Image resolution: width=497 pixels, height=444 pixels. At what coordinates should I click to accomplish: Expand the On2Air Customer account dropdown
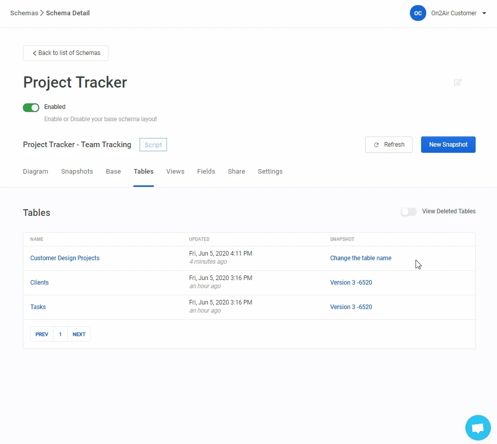[x=484, y=13]
